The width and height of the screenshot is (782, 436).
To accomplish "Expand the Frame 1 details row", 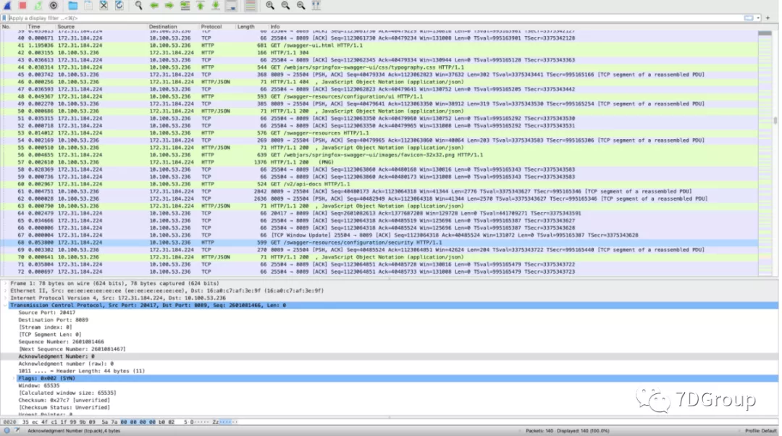I will pos(6,283).
